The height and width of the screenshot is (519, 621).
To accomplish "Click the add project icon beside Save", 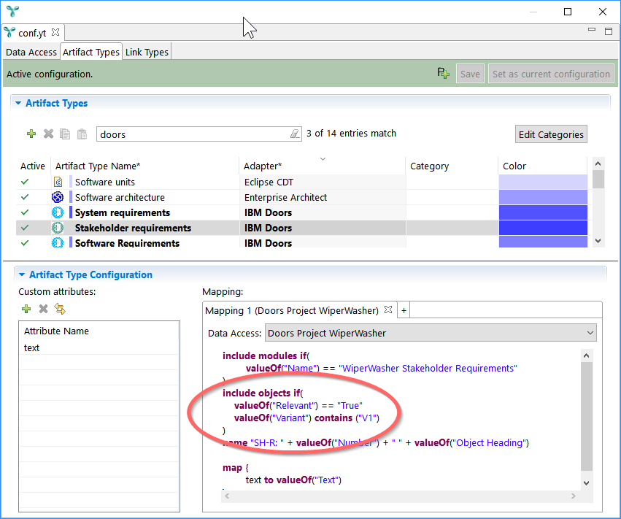I will coord(443,73).
